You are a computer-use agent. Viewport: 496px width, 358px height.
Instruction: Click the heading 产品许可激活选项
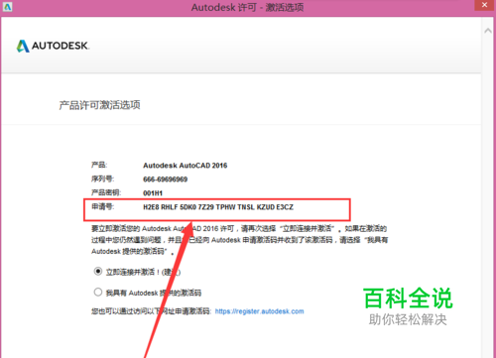point(99,105)
